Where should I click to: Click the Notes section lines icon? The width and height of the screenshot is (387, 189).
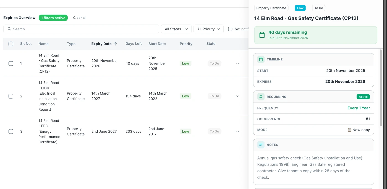click(261, 145)
